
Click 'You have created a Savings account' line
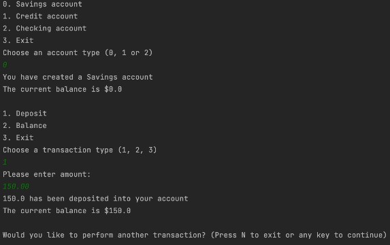(78, 77)
